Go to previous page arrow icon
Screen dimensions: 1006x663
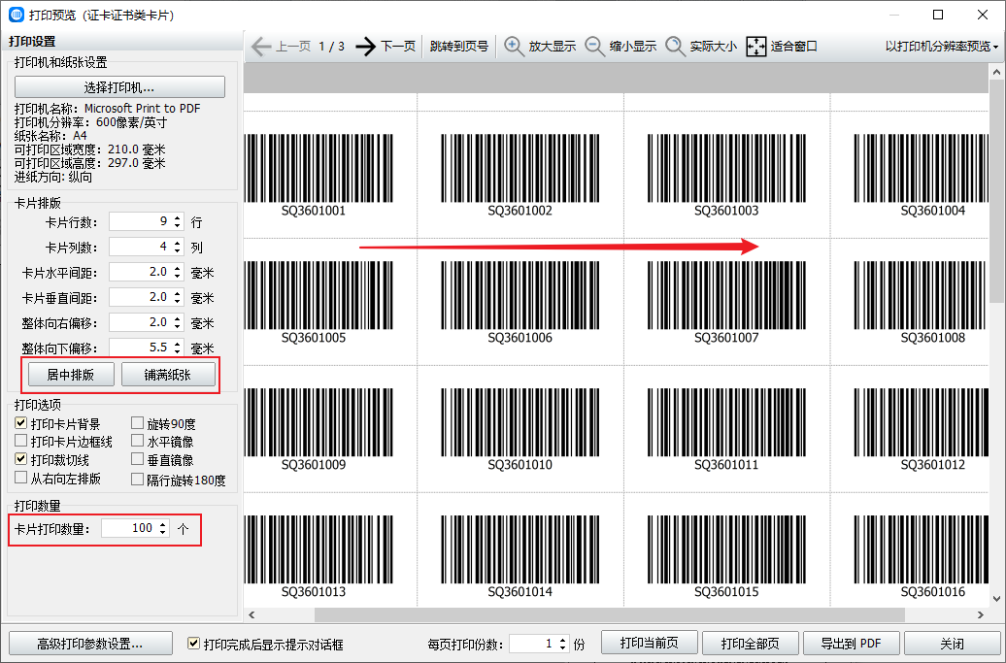coord(261,47)
